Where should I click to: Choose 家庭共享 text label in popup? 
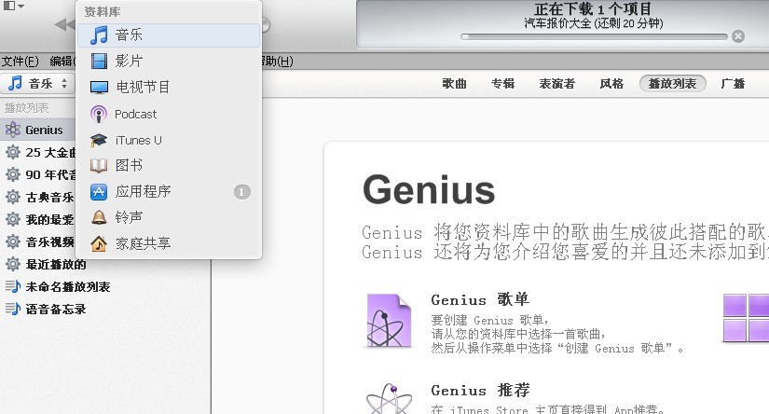(x=143, y=243)
